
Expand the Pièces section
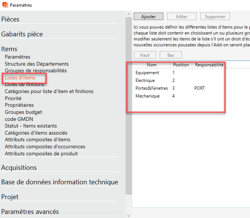click(10, 19)
